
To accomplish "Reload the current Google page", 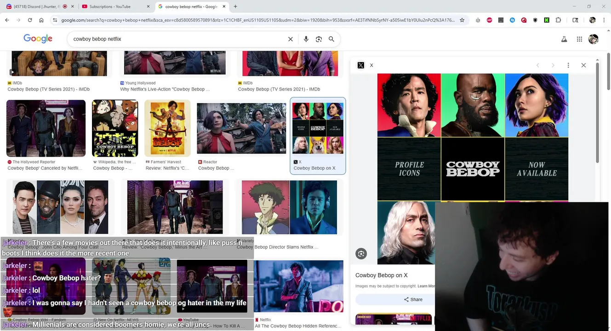I will coord(30,20).
